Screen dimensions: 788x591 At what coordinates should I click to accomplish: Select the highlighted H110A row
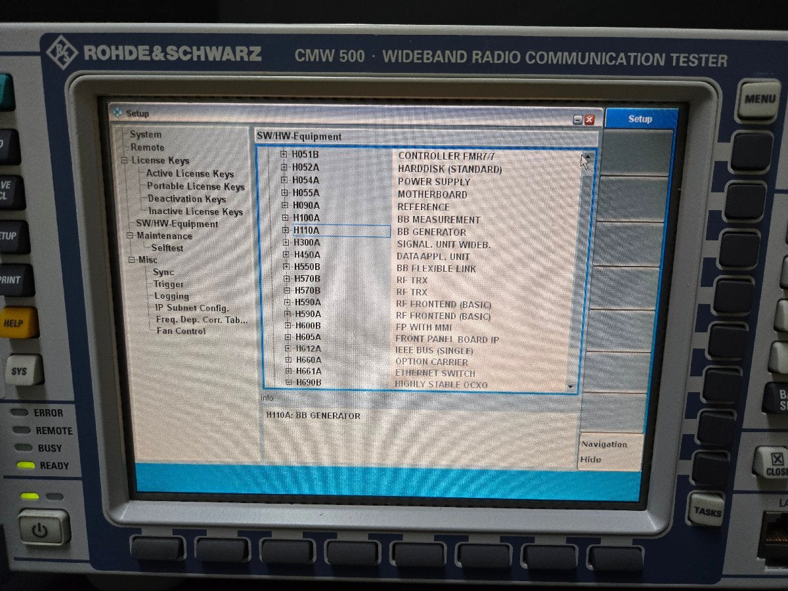(340, 230)
